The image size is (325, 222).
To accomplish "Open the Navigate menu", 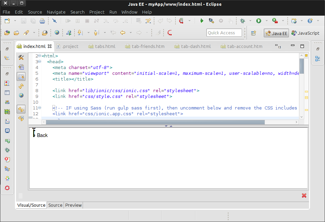I will [x=56, y=12].
